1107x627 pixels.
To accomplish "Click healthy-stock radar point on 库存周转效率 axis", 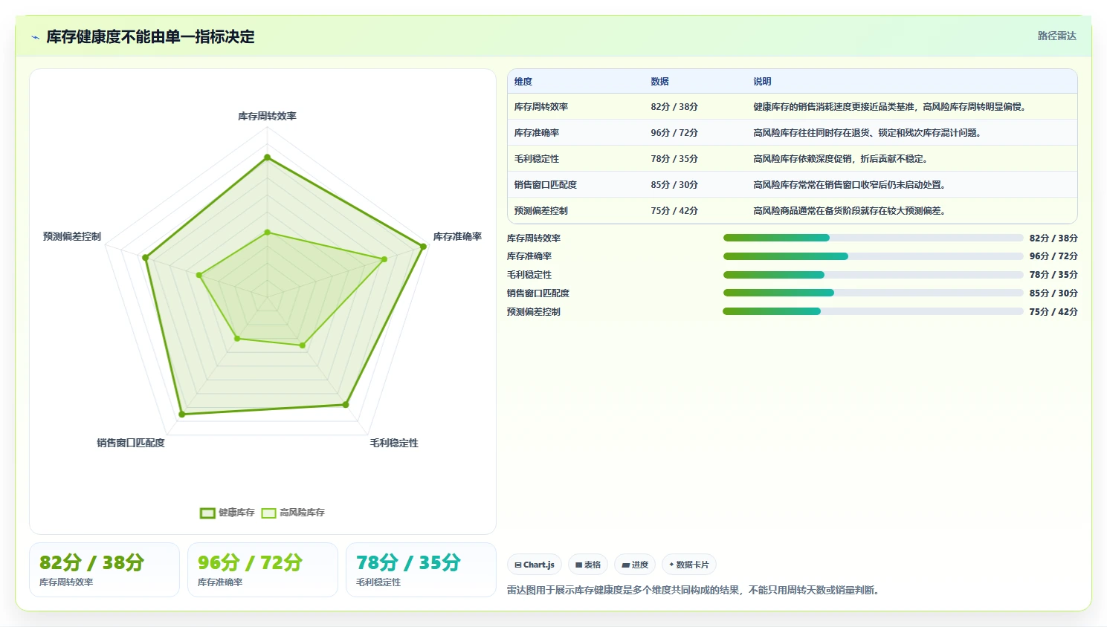I will click(267, 157).
